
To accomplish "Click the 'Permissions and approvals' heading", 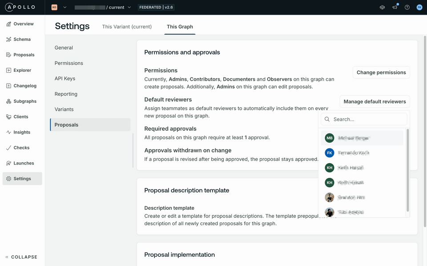I will (x=182, y=52).
